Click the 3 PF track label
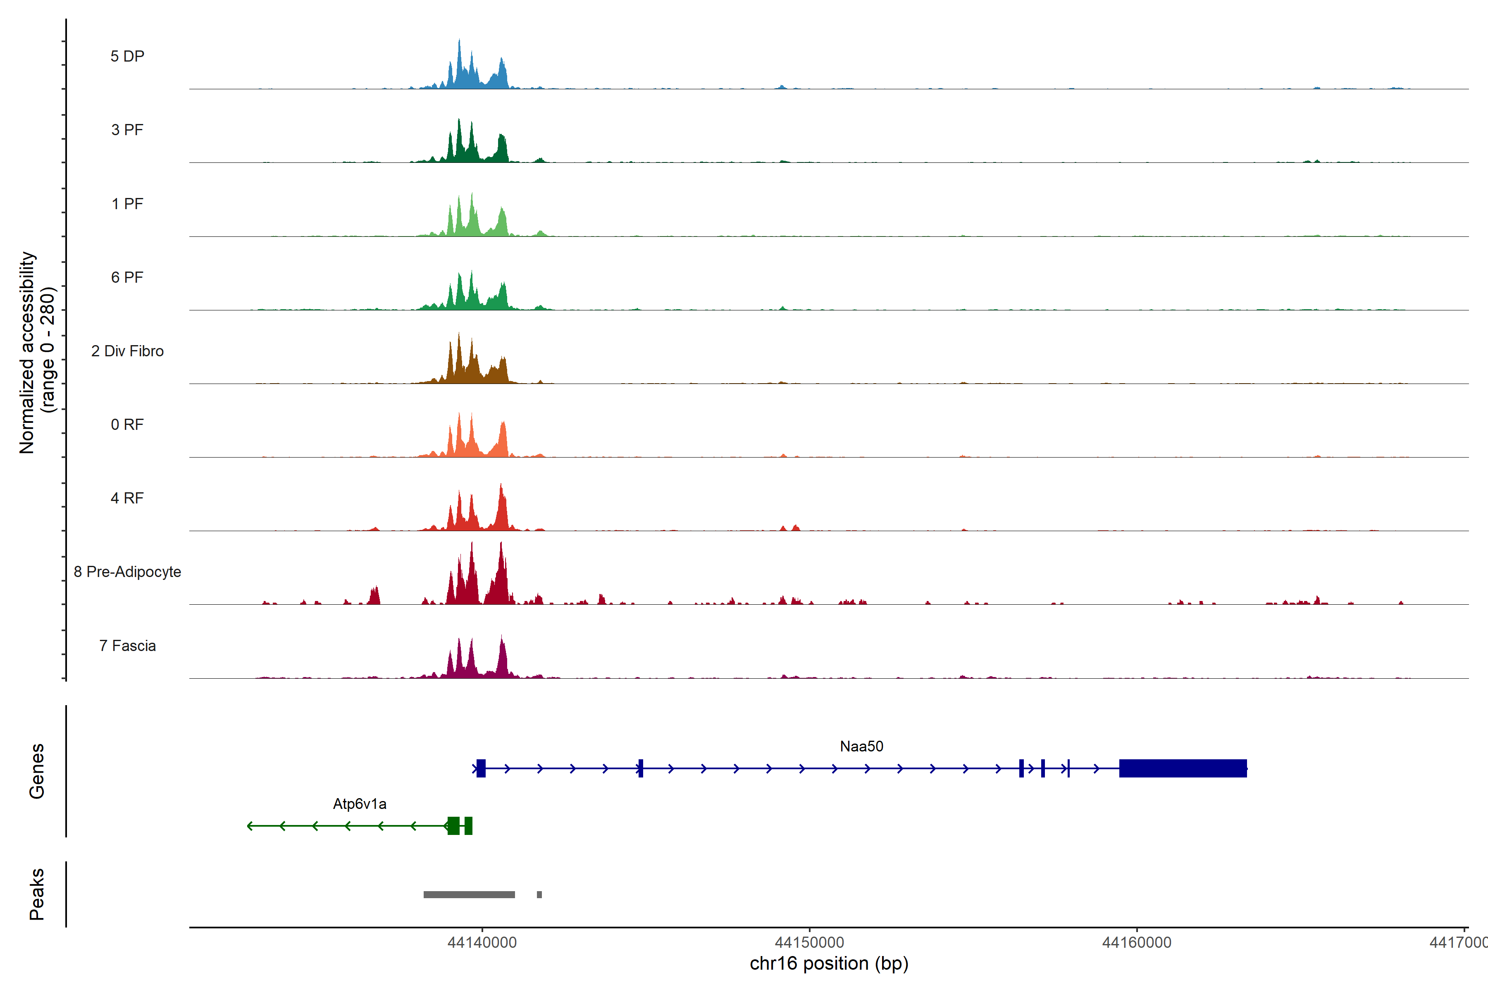The height and width of the screenshot is (992, 1488). pos(127,130)
